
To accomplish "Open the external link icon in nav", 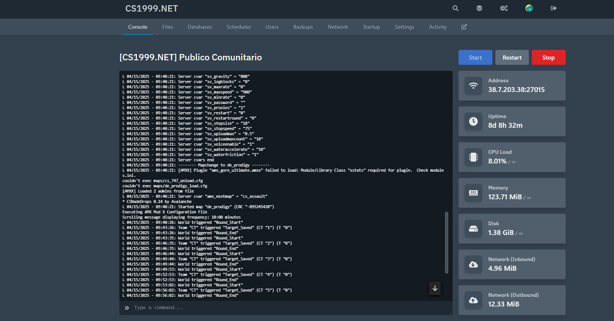I will (x=464, y=27).
